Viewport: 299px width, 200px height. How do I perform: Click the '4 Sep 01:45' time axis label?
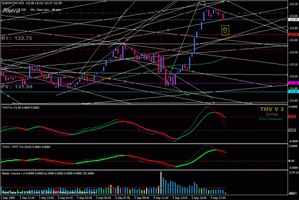tap(65, 198)
